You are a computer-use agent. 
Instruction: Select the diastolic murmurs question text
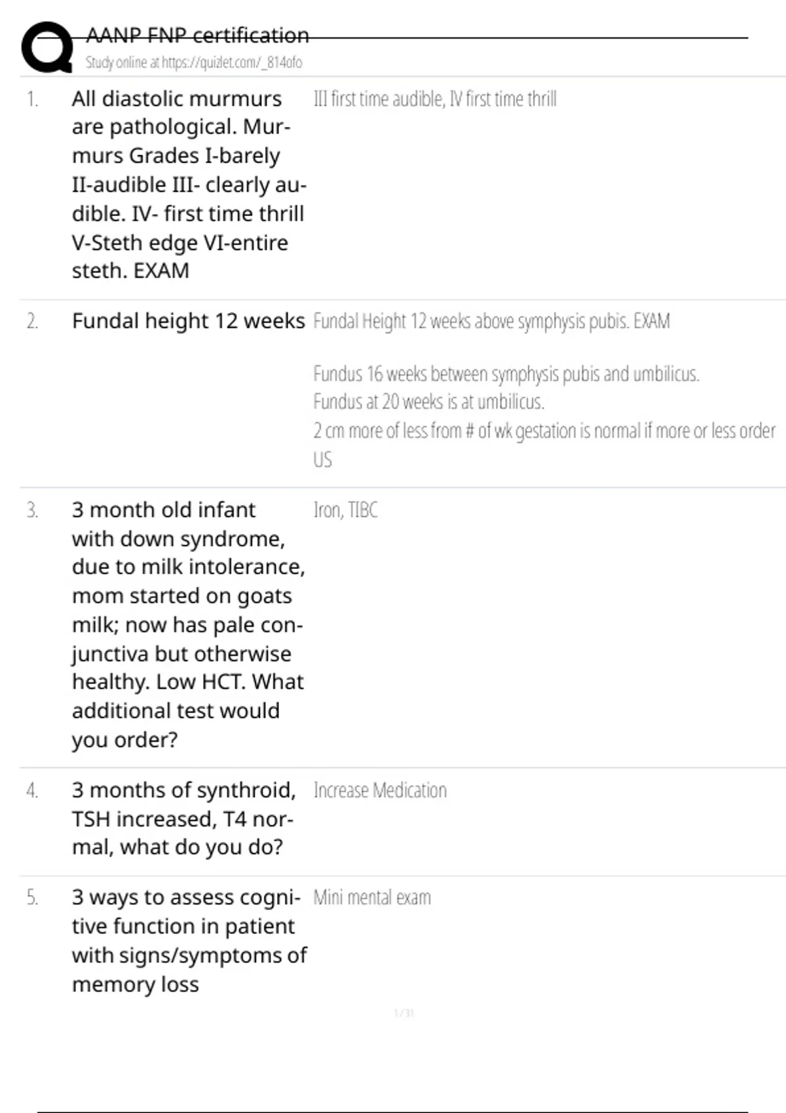189,185
